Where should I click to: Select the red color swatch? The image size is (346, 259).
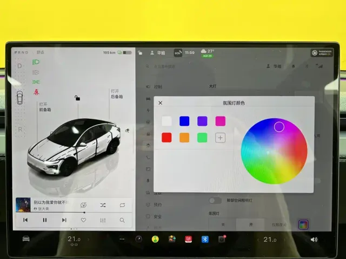(x=167, y=138)
